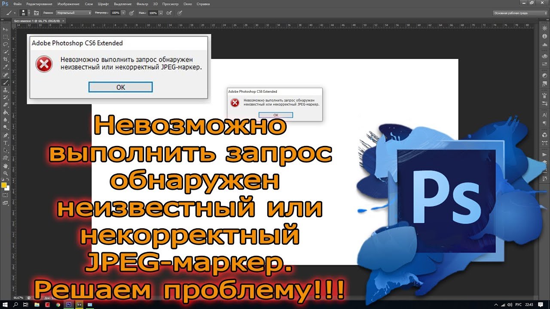The image size is (550, 309).
Task: Toggle the Brush panel button
Action: tap(36, 13)
